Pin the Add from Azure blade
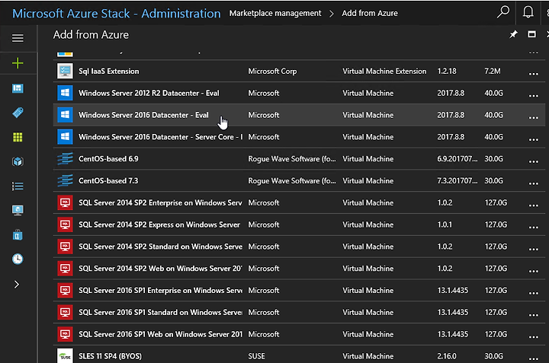 pyautogui.click(x=513, y=34)
